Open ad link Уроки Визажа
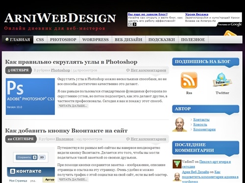This screenshot has height=183, width=245. [x=196, y=15]
